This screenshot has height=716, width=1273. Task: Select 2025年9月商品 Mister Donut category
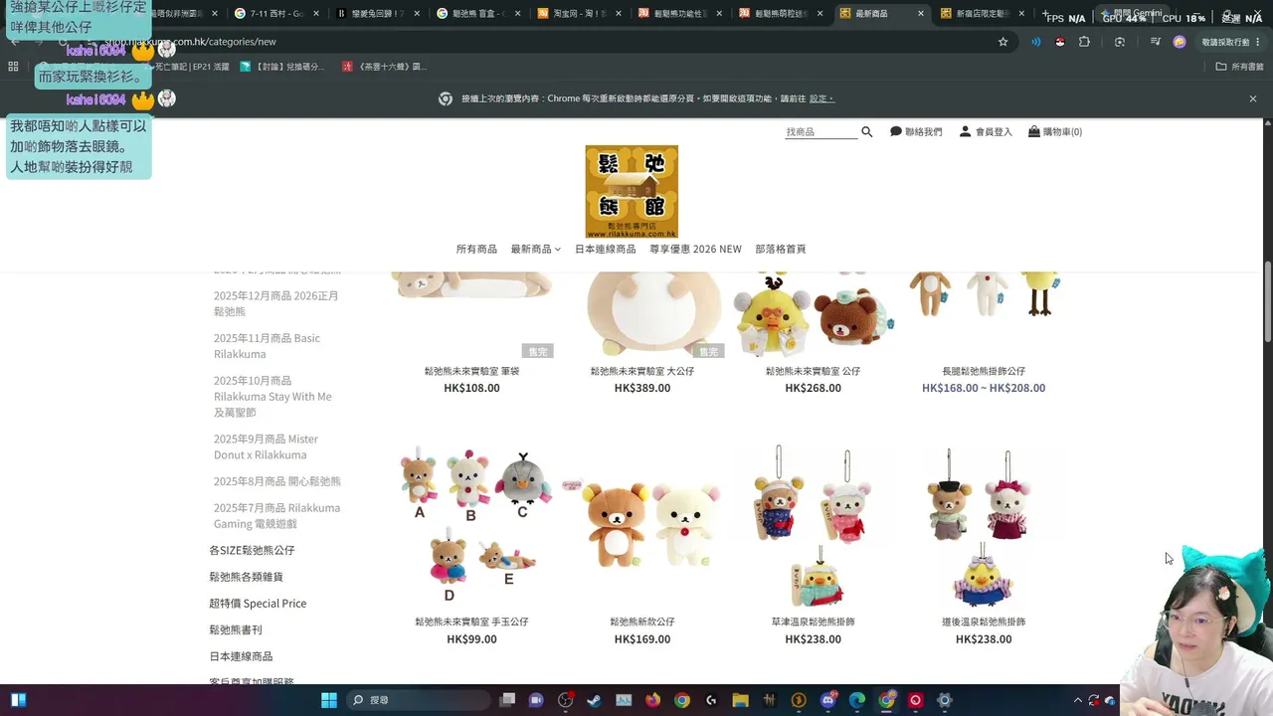pyautogui.click(x=266, y=447)
